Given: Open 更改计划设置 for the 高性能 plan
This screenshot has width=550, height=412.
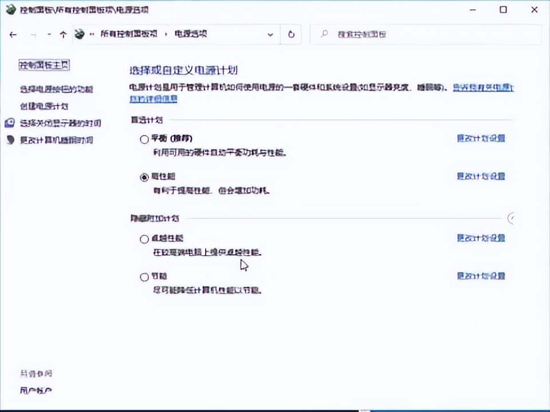Looking at the screenshot, I should (x=481, y=176).
